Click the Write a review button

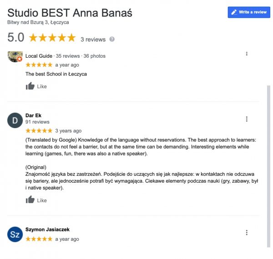248,12
